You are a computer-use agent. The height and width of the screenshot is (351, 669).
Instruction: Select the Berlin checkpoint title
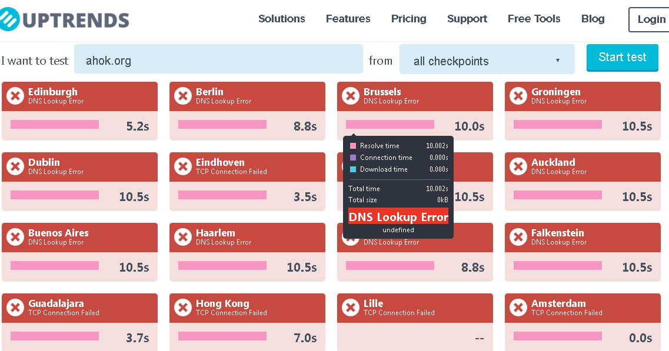click(x=209, y=92)
